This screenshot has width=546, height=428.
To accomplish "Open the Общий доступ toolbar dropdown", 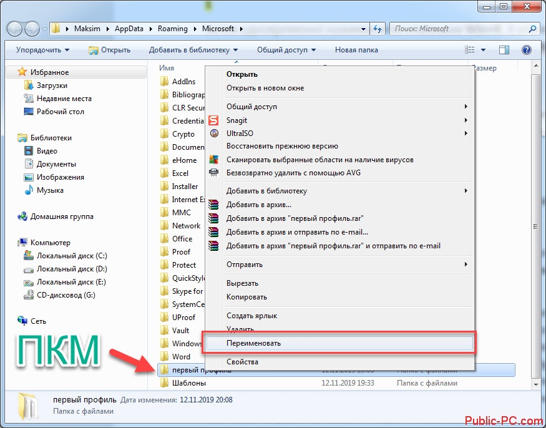I will click(x=286, y=50).
